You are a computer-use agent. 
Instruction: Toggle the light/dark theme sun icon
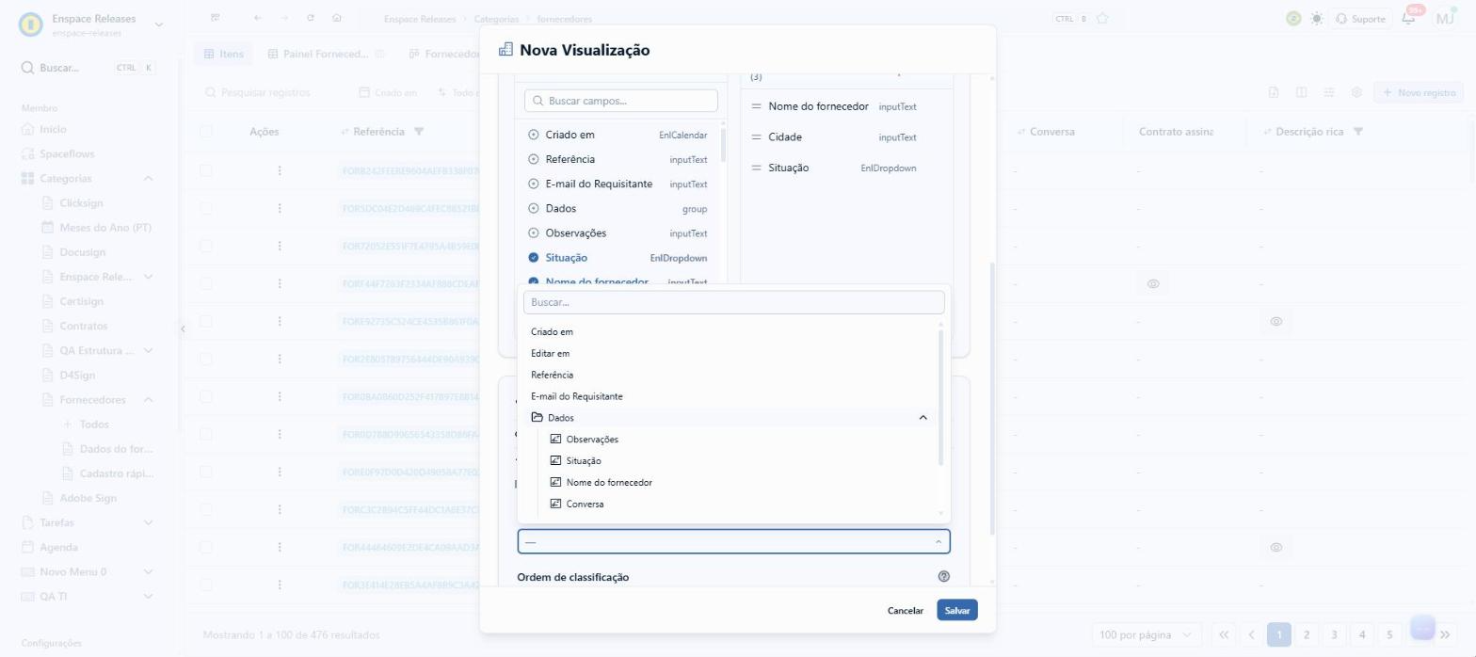pyautogui.click(x=1316, y=18)
